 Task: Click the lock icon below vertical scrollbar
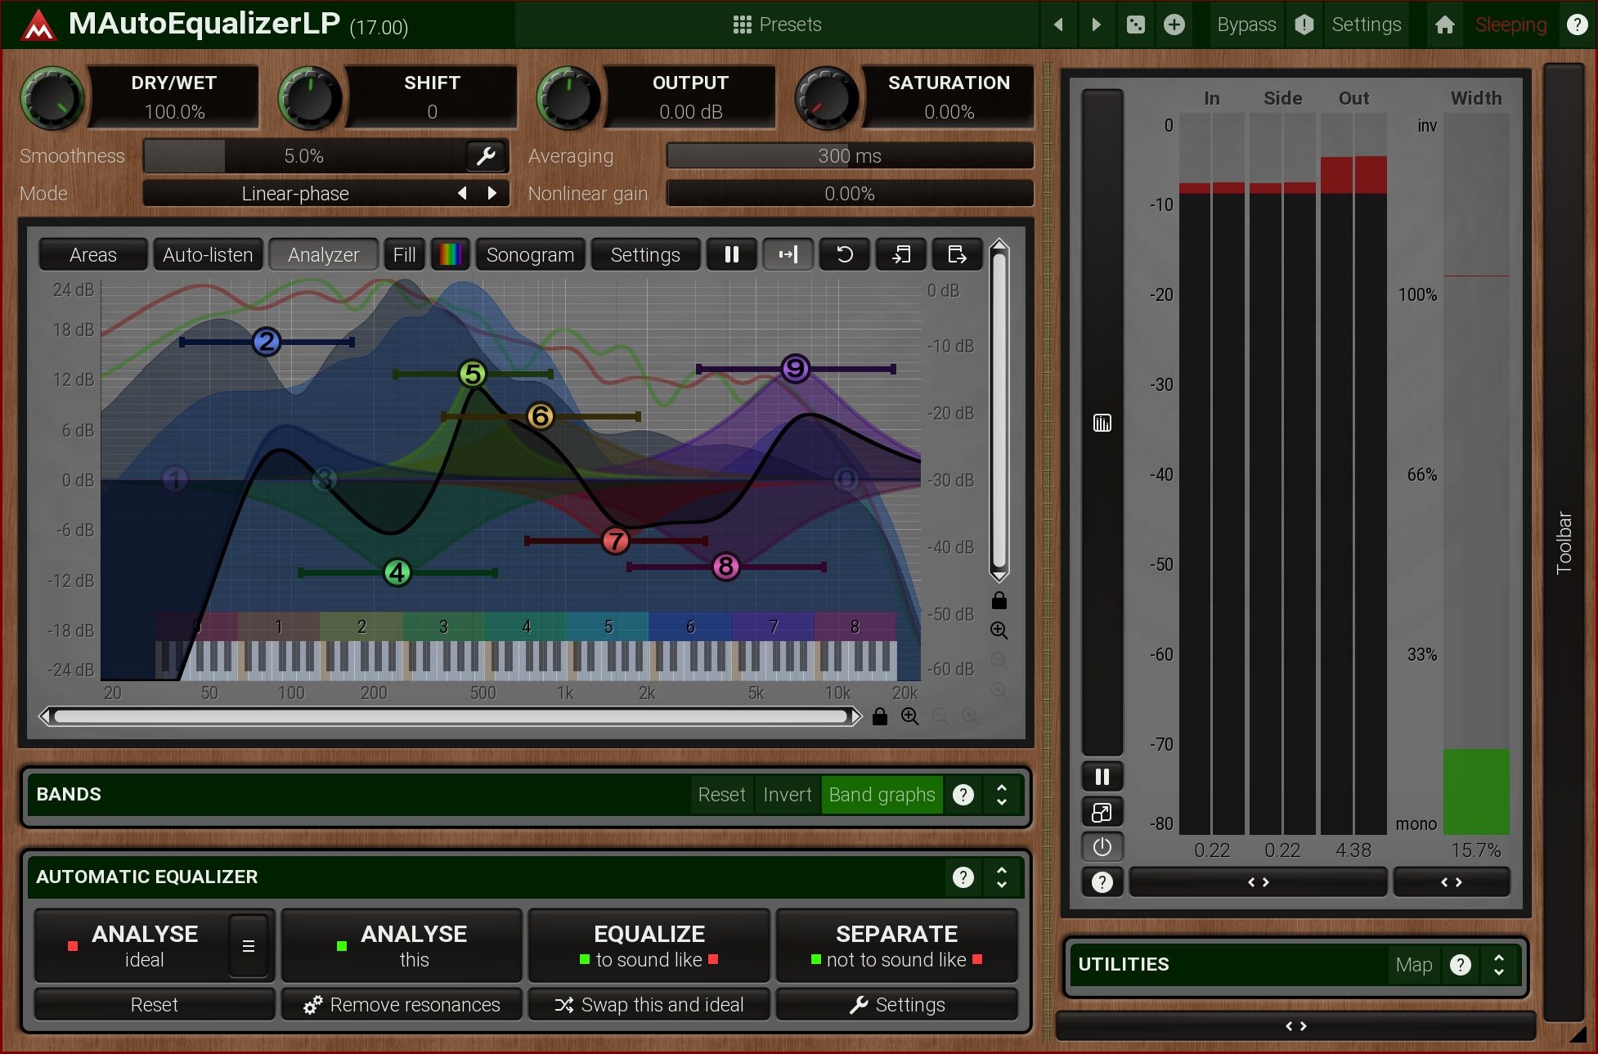[999, 601]
